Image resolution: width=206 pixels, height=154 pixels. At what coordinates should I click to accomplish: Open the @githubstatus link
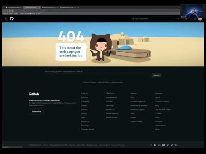tap(117, 82)
